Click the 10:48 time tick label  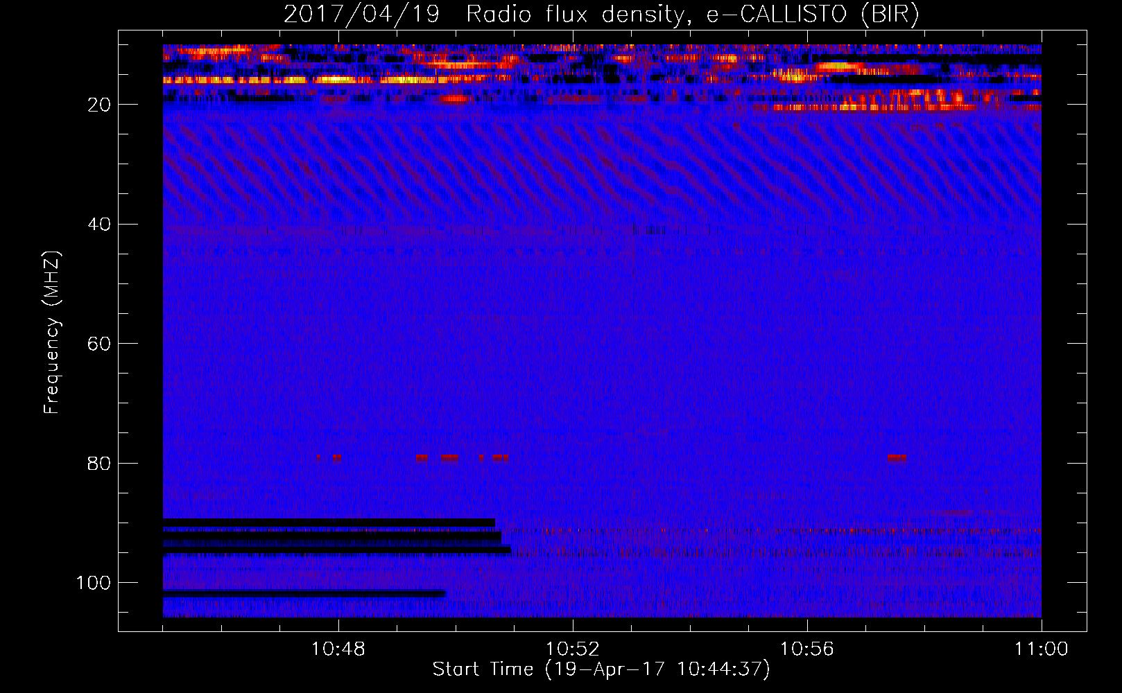338,649
